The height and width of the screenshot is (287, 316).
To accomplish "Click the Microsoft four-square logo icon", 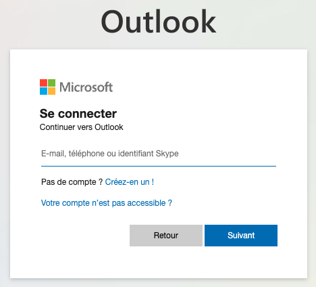I will [x=47, y=87].
